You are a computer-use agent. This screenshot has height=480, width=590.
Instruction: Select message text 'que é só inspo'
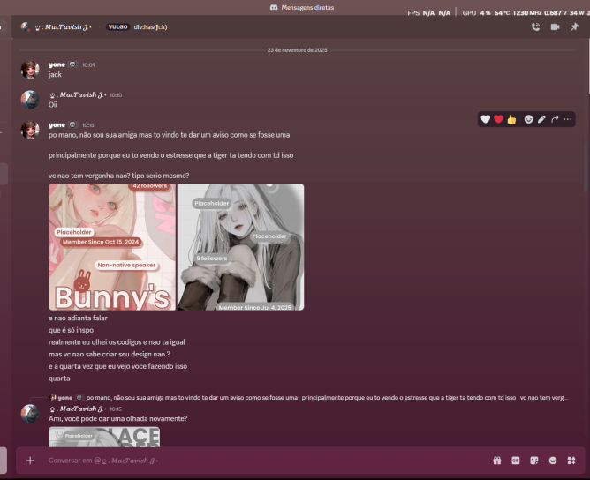click(72, 330)
